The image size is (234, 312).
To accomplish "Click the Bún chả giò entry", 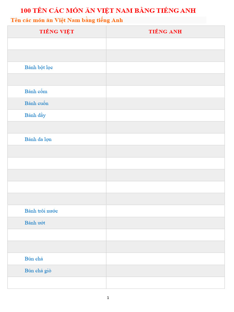I will (38, 271).
